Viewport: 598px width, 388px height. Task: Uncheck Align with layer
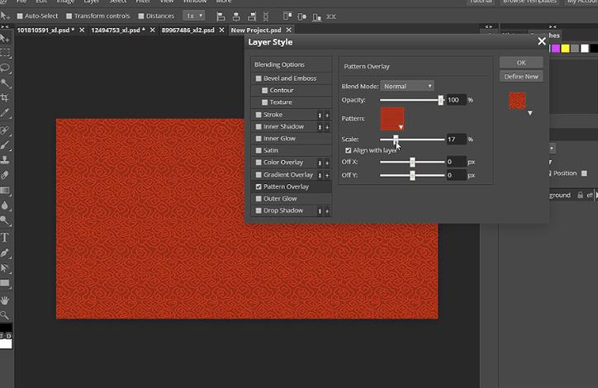(x=348, y=150)
